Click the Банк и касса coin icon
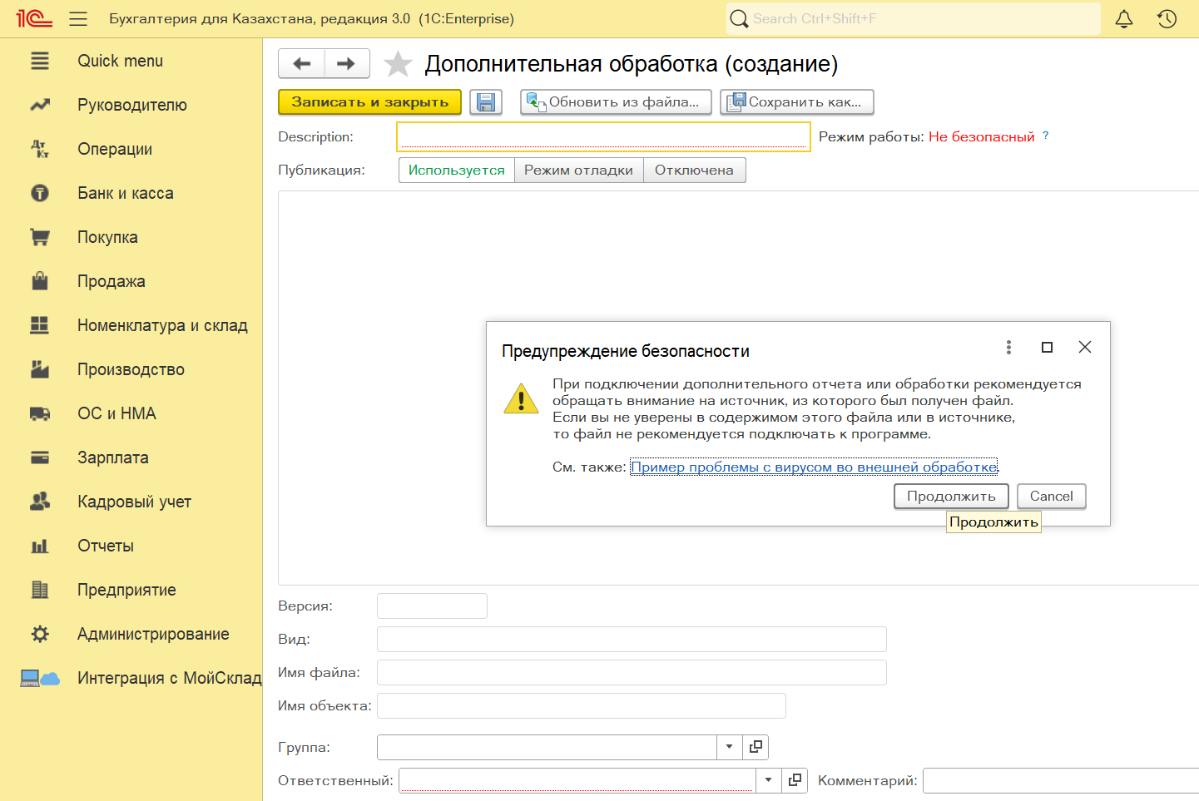This screenshot has height=801, width=1199. pos(40,193)
